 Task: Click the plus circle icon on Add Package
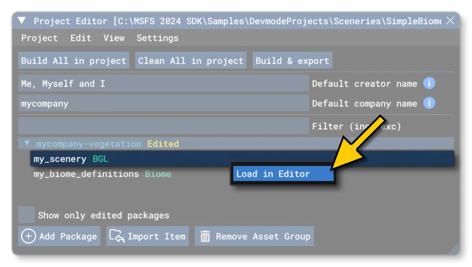pyautogui.click(x=28, y=236)
